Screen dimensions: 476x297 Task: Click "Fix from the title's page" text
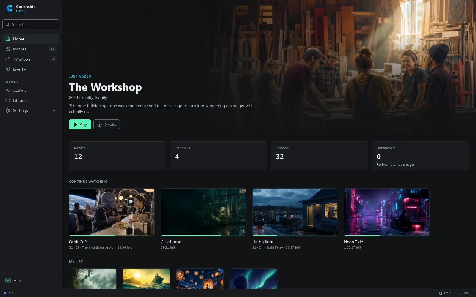[395, 165]
